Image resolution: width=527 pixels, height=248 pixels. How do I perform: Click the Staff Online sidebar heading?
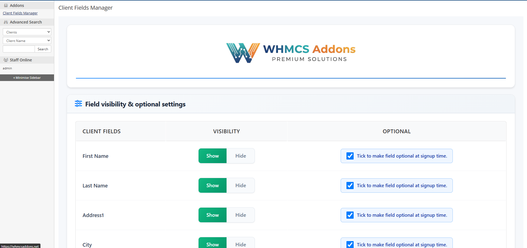pos(21,60)
